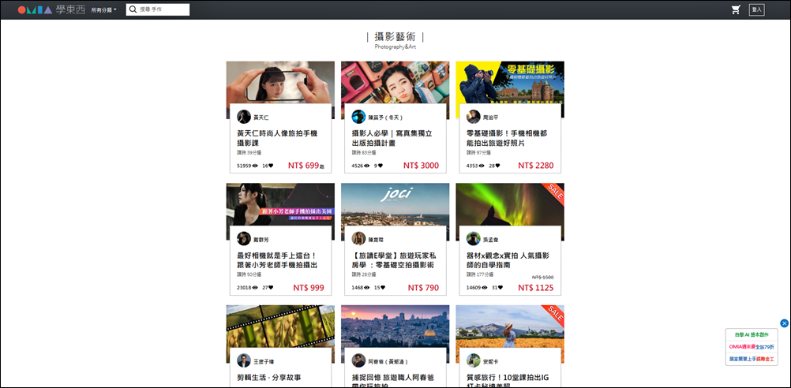The image size is (791, 388).
Task: Click the discounted NT$ 1125 price
Action: click(536, 288)
